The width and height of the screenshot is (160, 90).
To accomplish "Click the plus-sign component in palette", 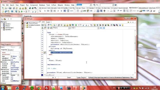I will click(x=104, y=11).
